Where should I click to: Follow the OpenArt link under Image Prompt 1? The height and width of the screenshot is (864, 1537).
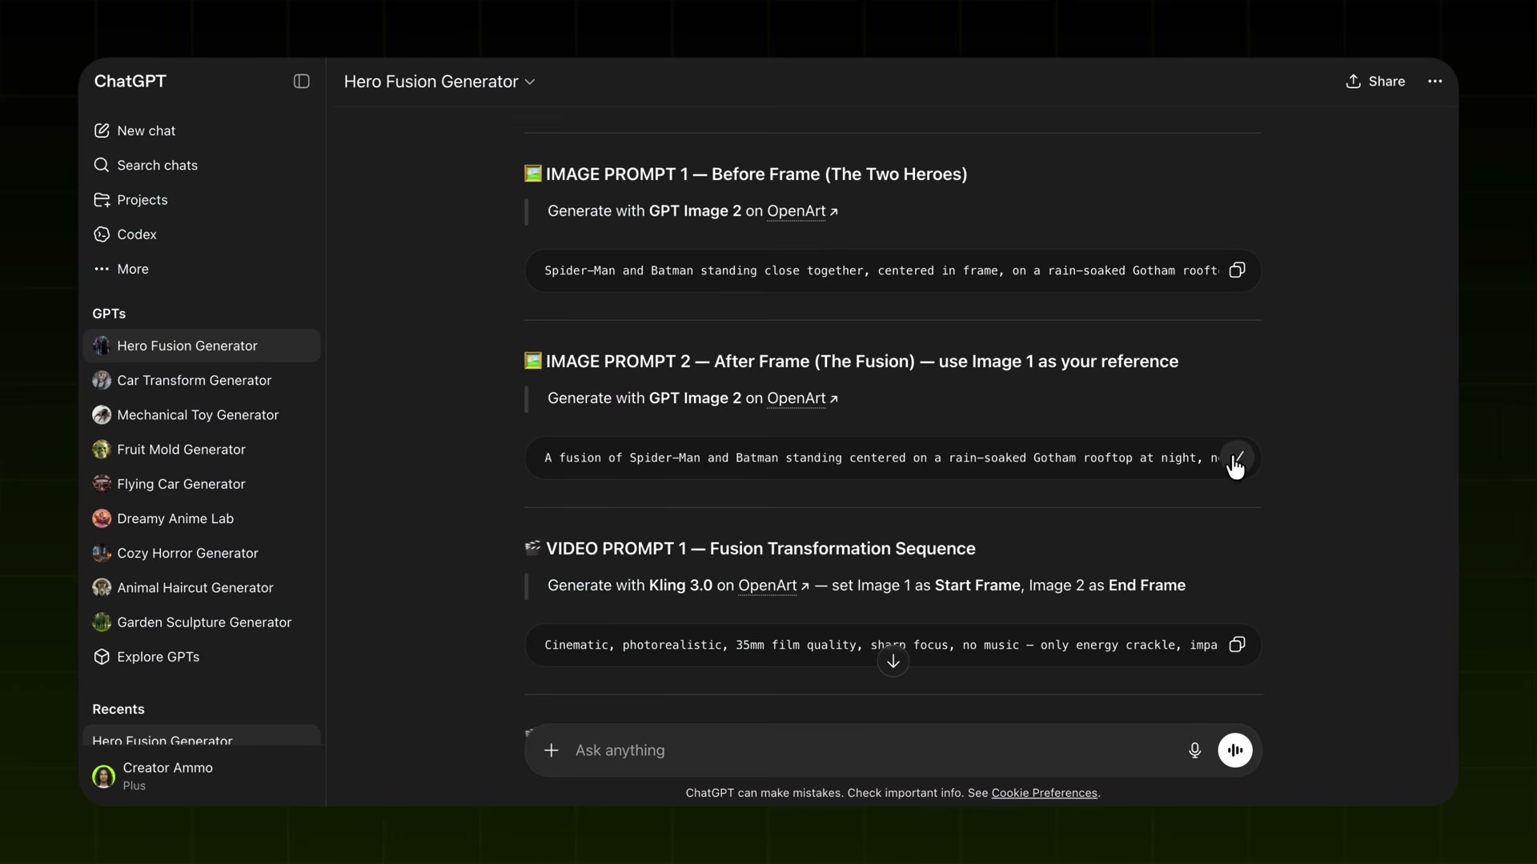point(802,211)
